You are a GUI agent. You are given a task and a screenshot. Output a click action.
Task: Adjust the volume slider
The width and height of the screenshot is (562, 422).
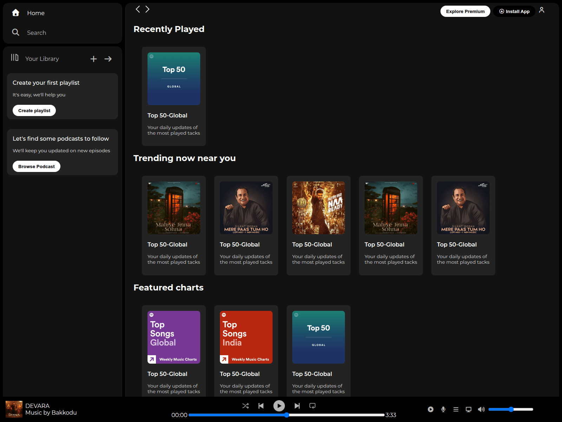(x=511, y=409)
